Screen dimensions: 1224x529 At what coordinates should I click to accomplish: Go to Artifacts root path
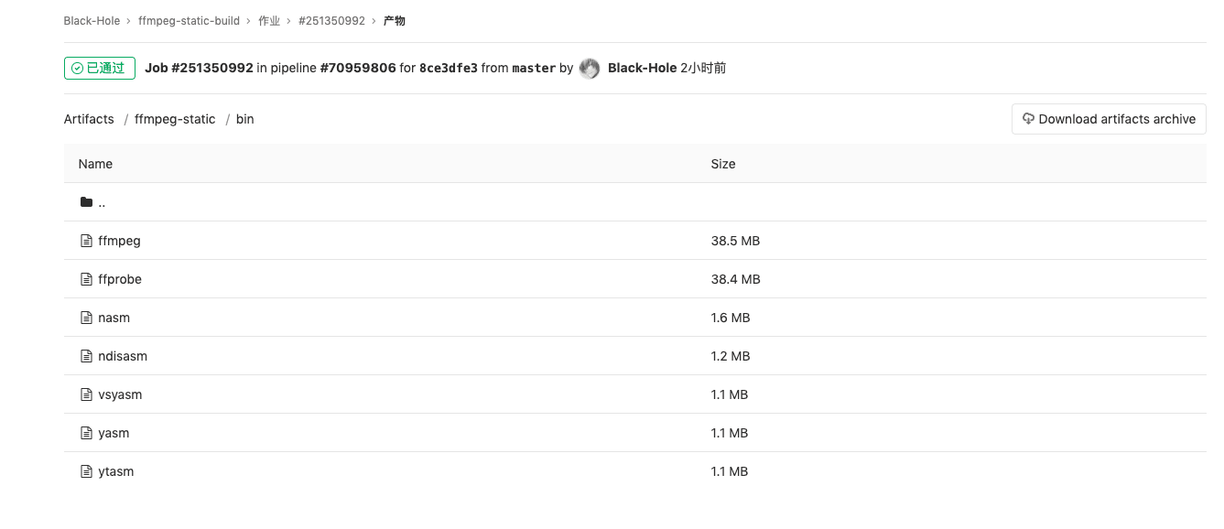coord(89,119)
